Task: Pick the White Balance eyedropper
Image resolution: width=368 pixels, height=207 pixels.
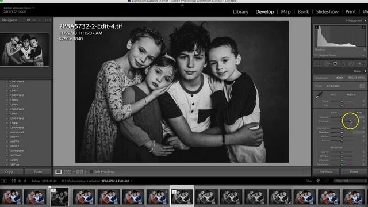Action: point(319,96)
